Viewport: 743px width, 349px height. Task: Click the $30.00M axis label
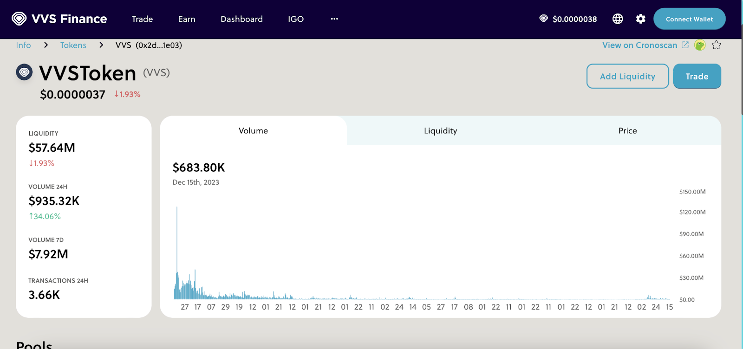pyautogui.click(x=691, y=278)
